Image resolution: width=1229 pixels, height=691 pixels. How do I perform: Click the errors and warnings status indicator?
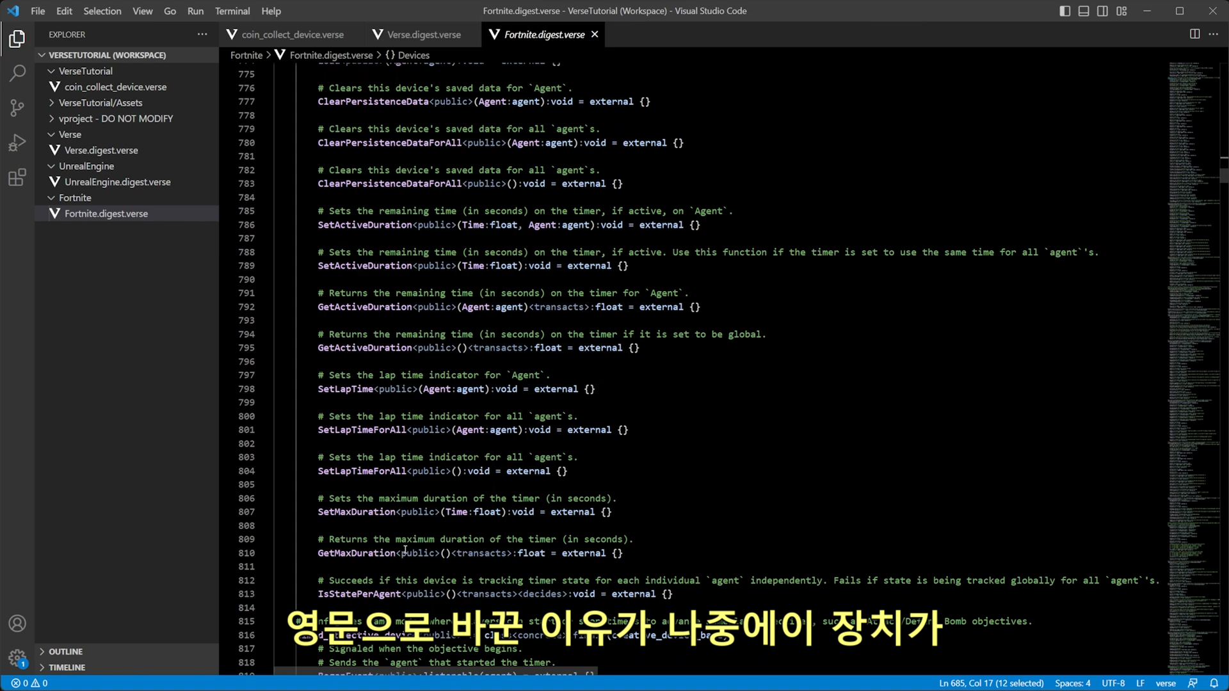[x=29, y=683]
